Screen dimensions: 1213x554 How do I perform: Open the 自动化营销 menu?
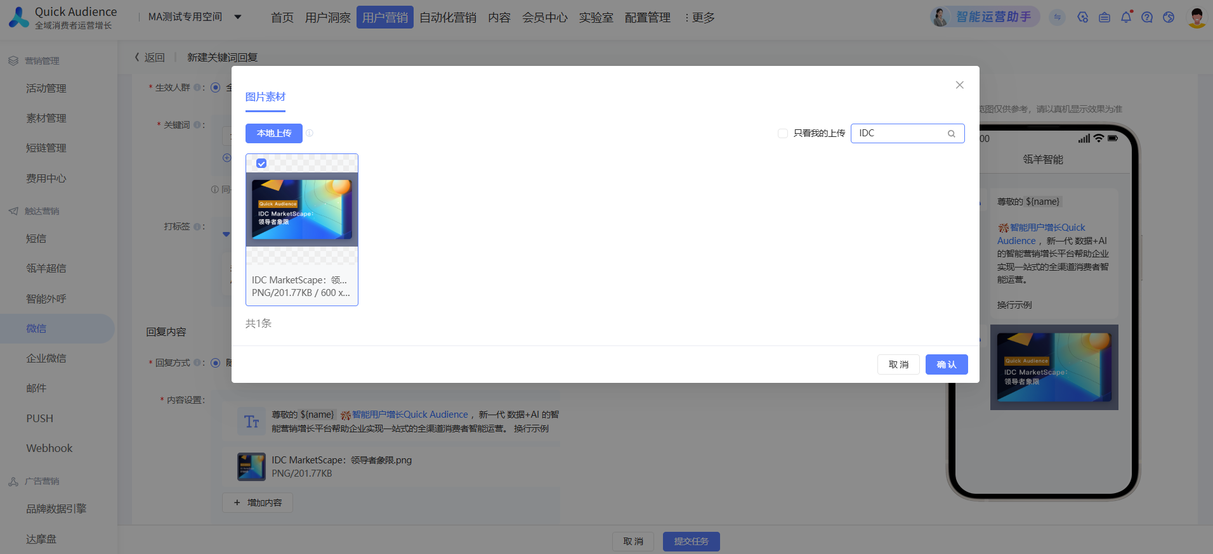448,18
